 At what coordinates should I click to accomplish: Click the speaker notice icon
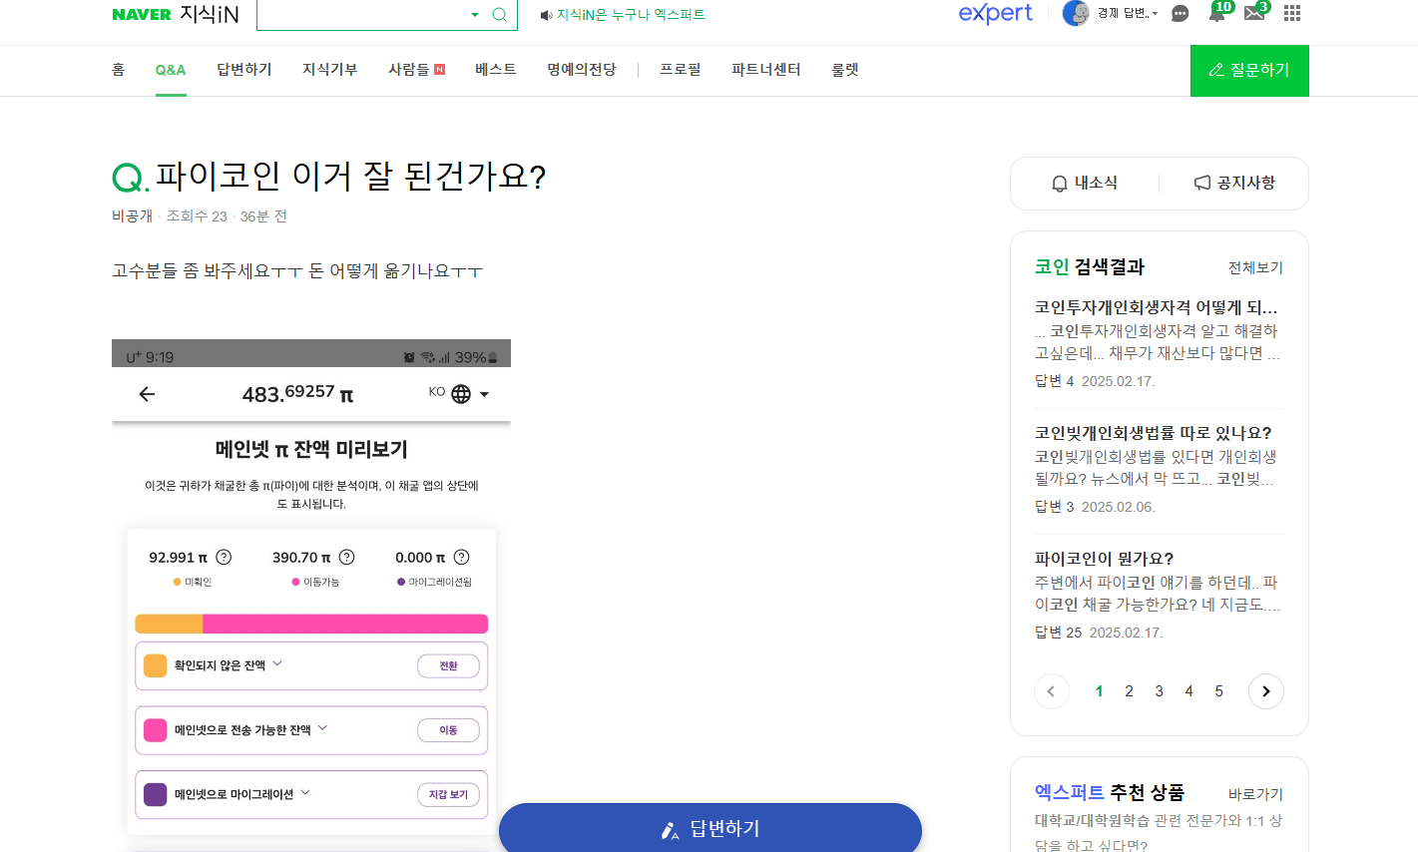point(546,15)
